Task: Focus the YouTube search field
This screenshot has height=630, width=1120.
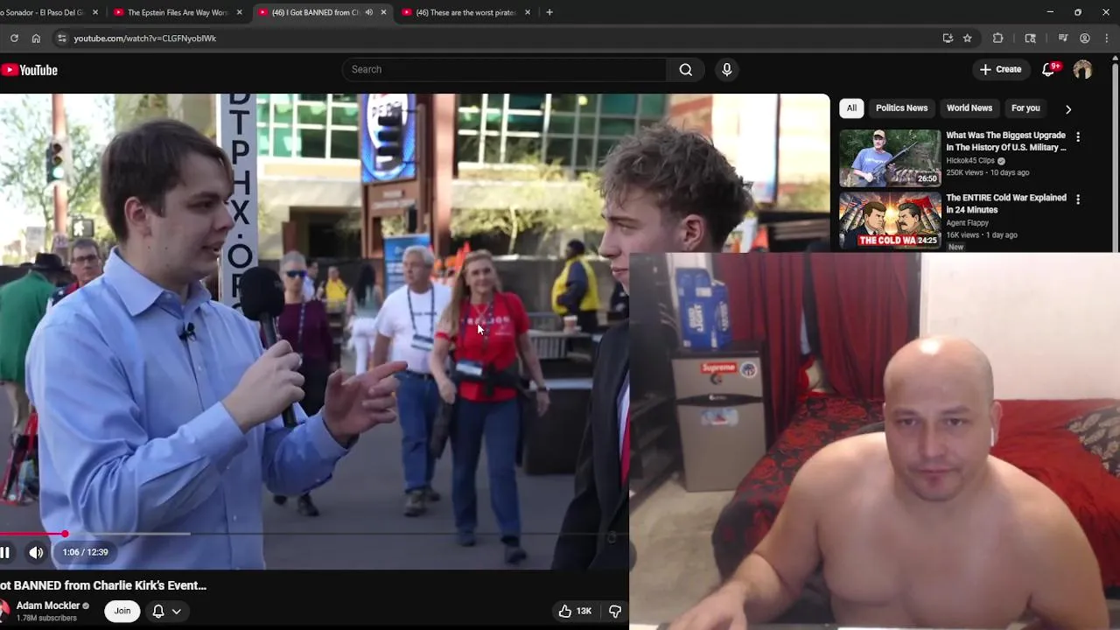Action: 504,70
